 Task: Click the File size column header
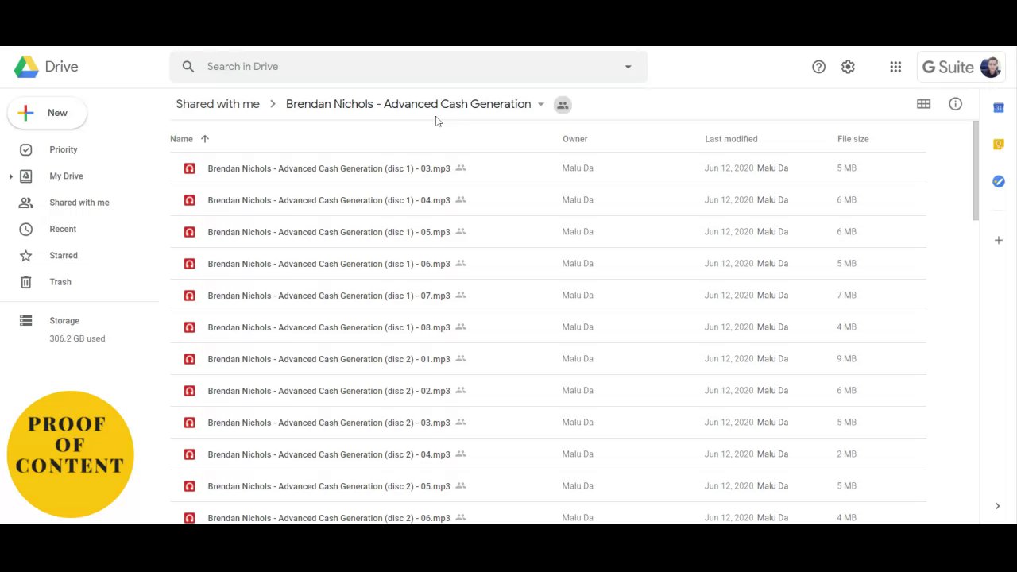(x=853, y=139)
